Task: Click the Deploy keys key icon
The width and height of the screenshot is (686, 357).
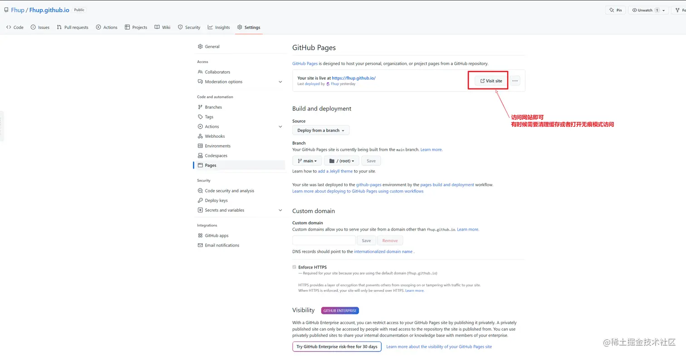Action: (x=200, y=200)
